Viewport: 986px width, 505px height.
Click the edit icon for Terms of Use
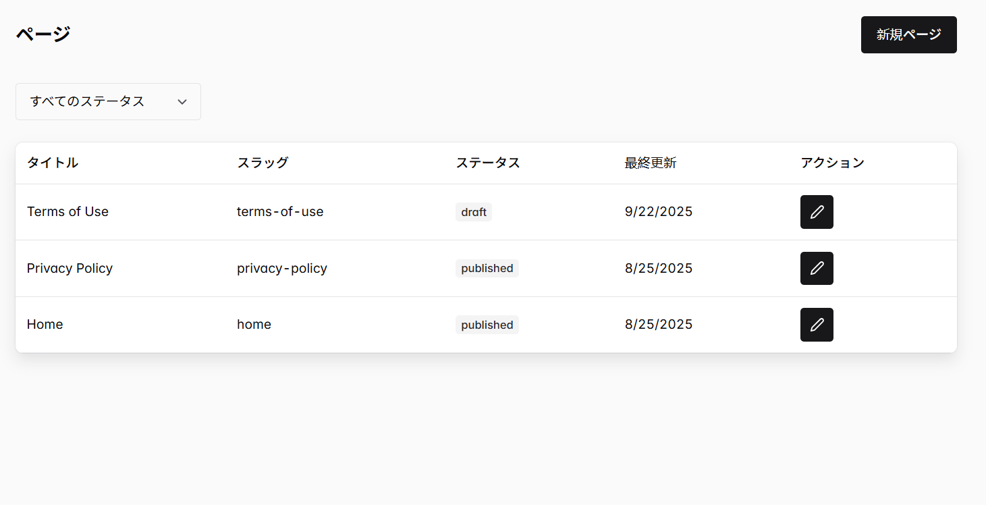click(817, 211)
